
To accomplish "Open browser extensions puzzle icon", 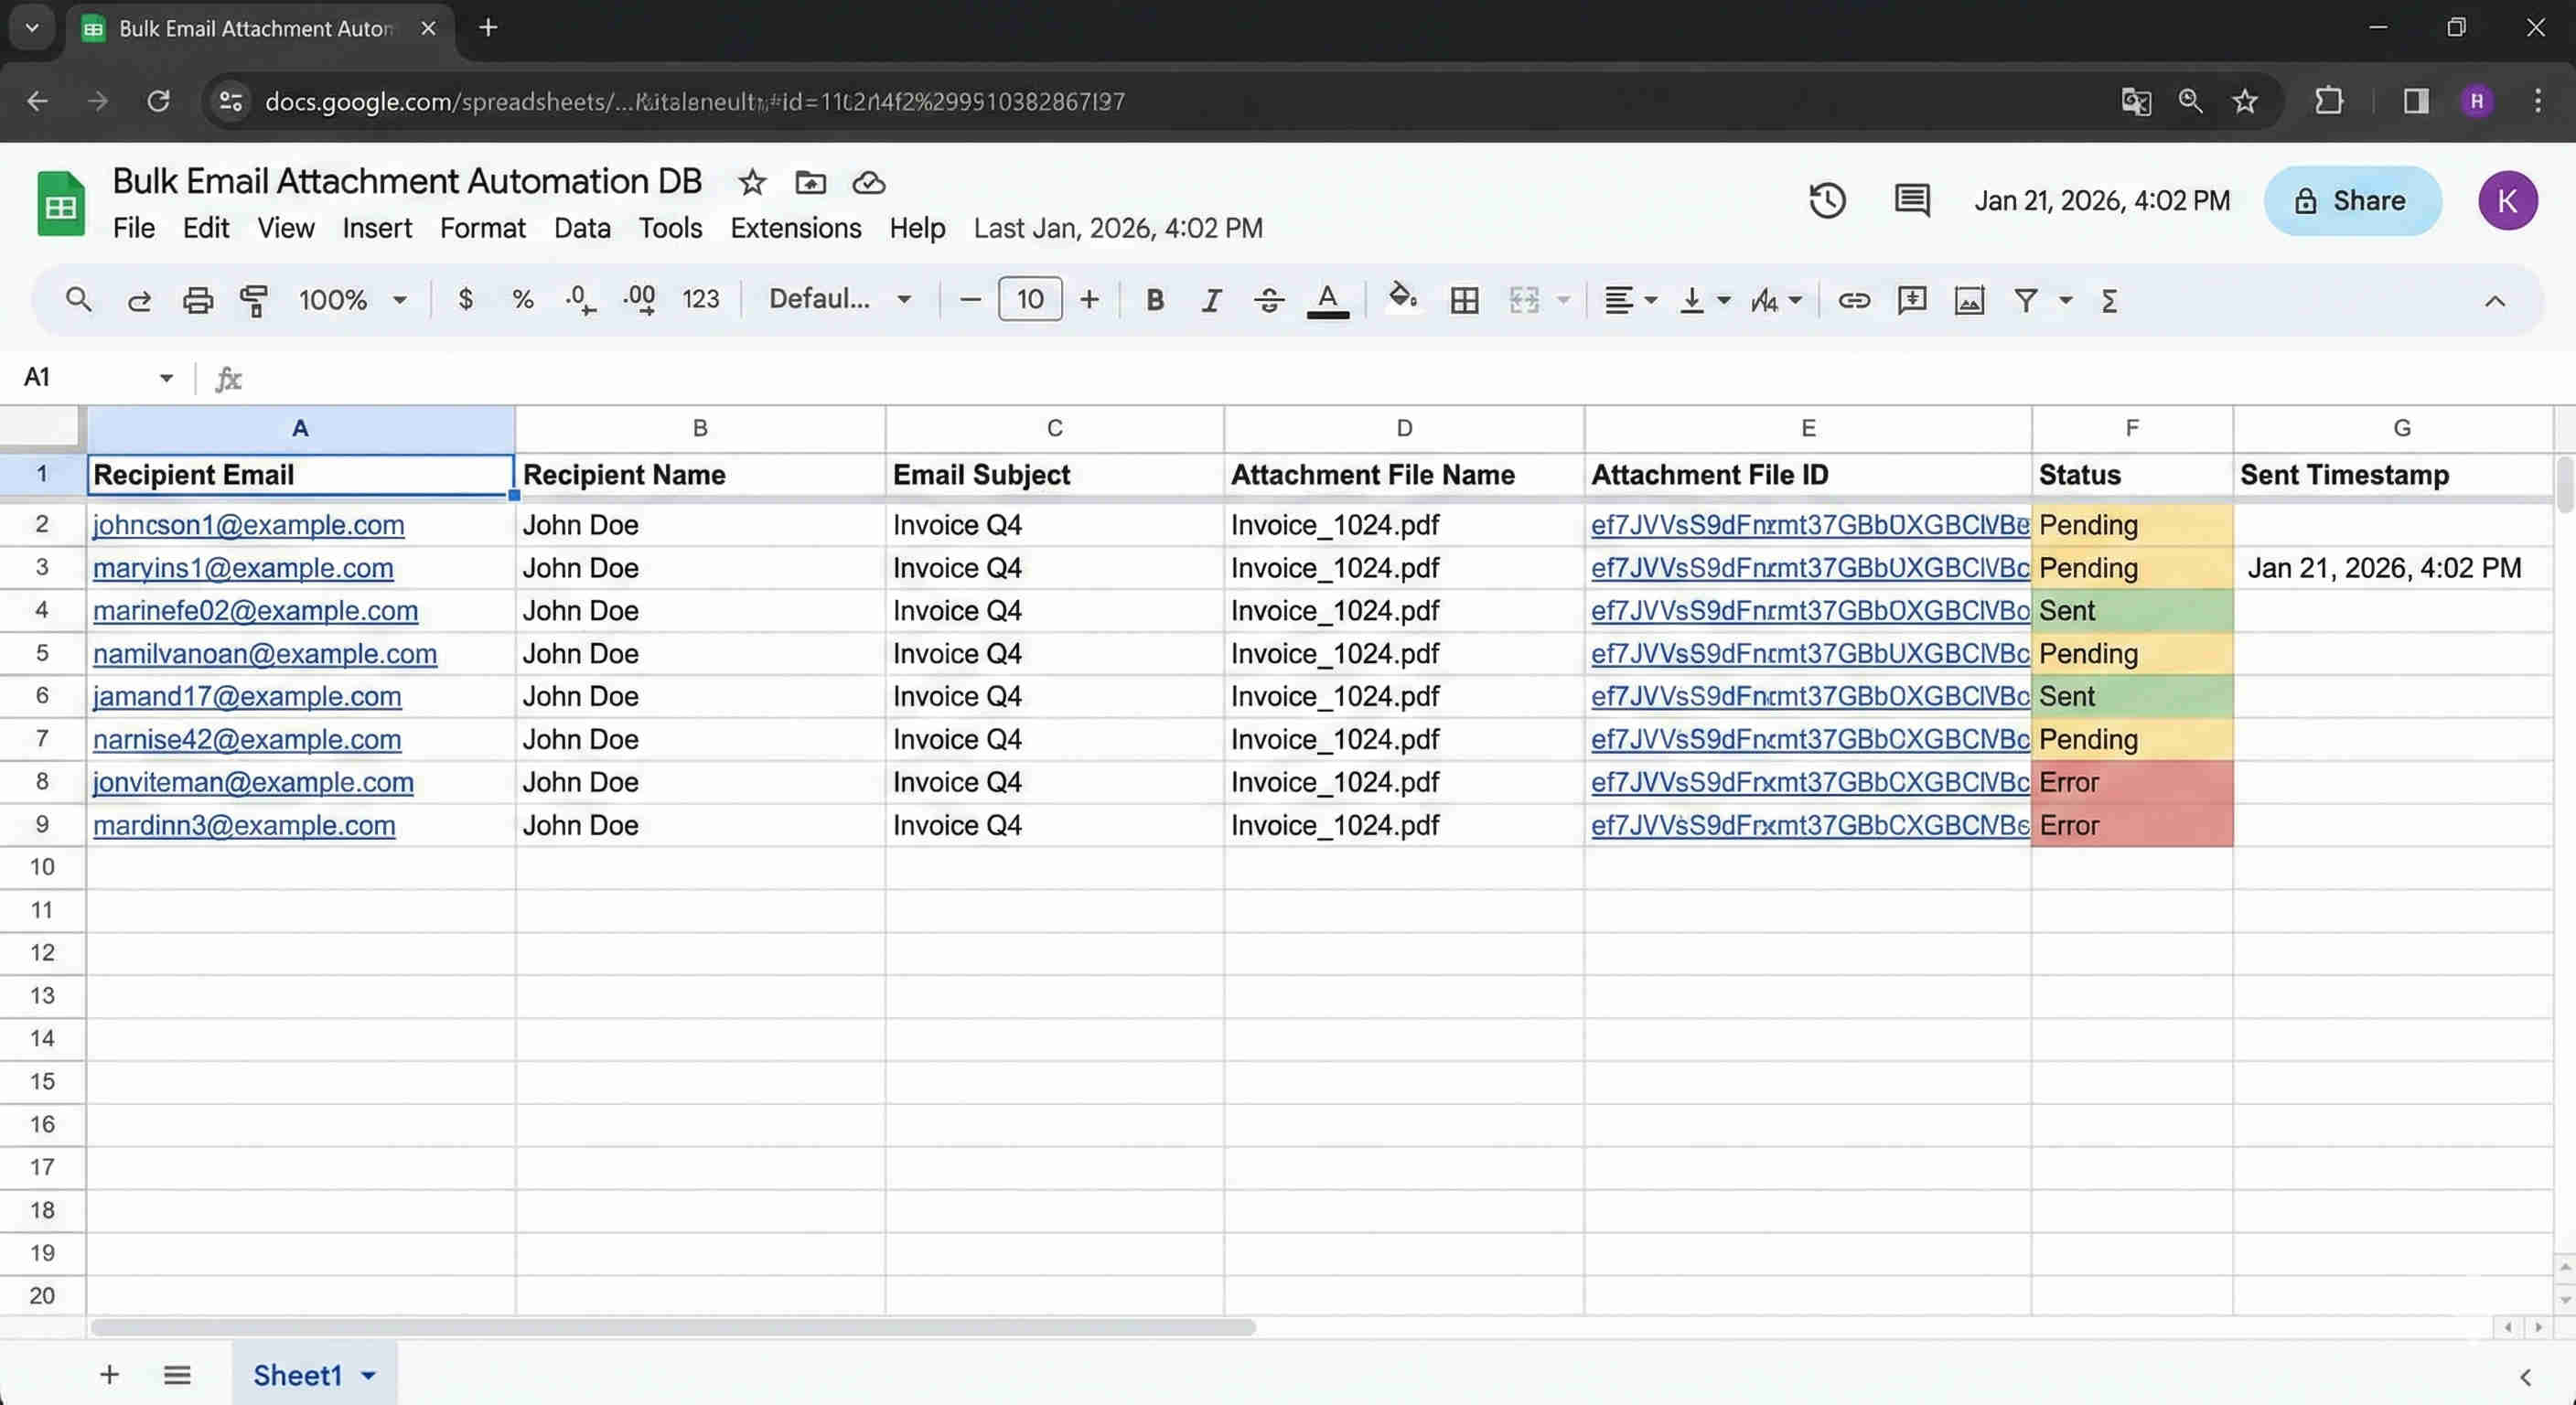I will point(2329,101).
